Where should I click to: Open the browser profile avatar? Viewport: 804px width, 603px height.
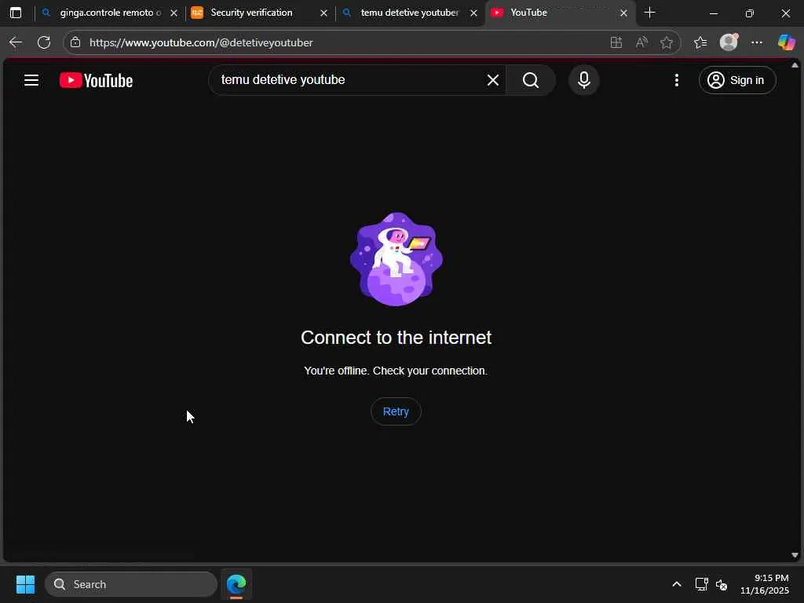click(x=729, y=42)
